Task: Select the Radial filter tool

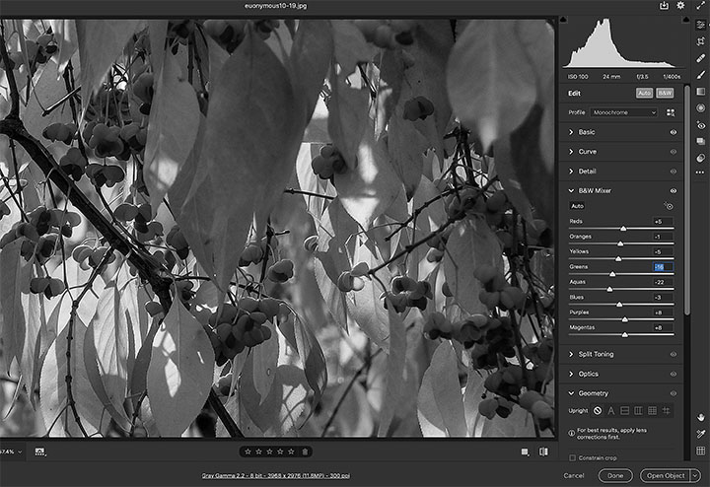Action: (x=700, y=107)
